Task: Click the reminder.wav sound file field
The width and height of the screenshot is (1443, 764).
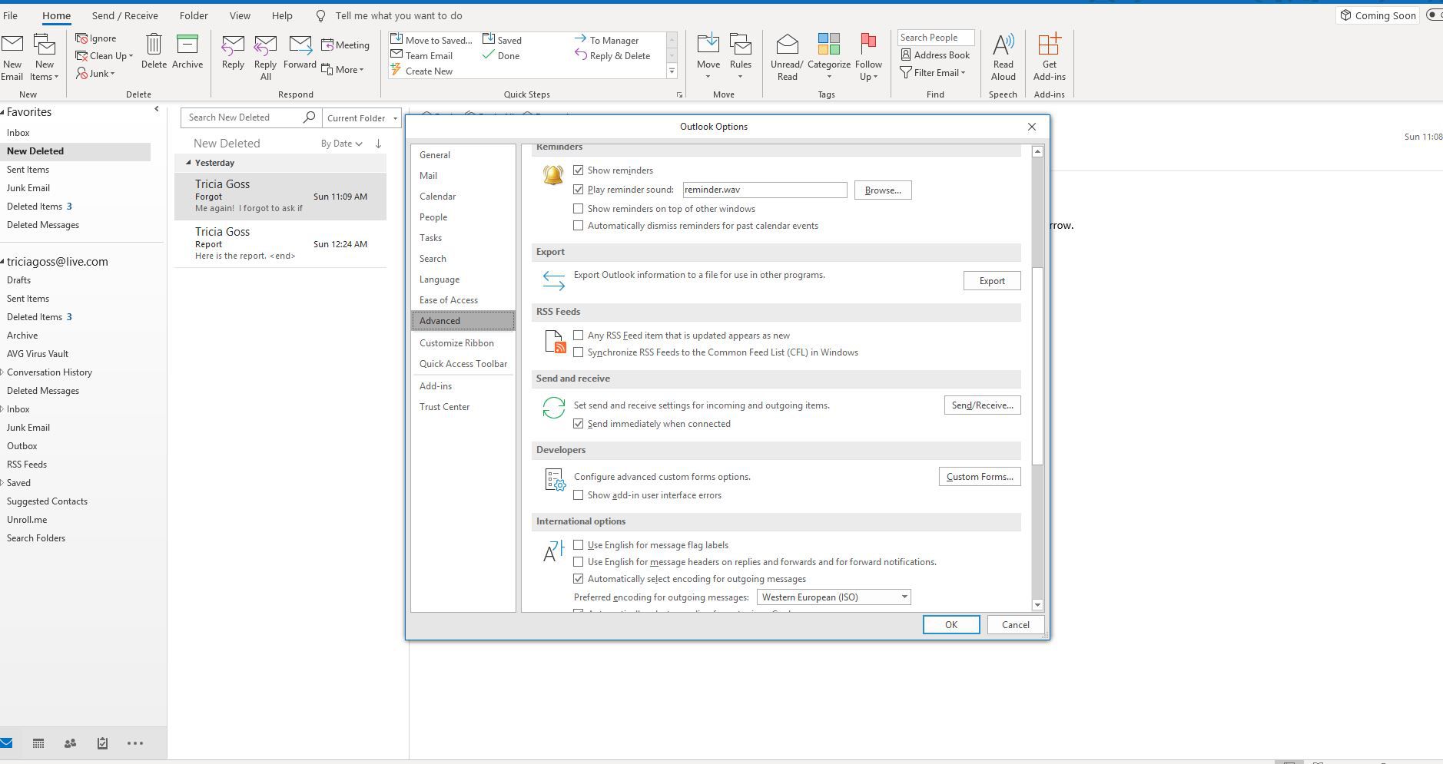Action: click(x=765, y=190)
